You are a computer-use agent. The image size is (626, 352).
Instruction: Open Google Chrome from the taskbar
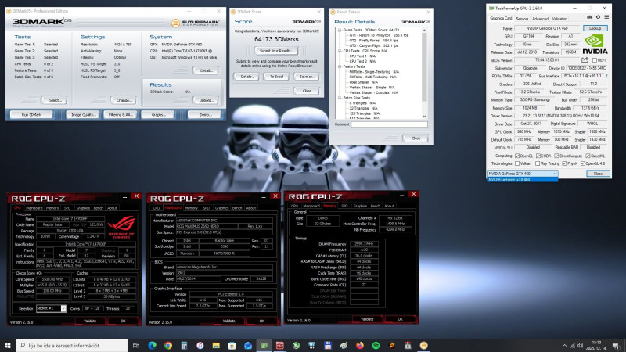click(x=168, y=346)
